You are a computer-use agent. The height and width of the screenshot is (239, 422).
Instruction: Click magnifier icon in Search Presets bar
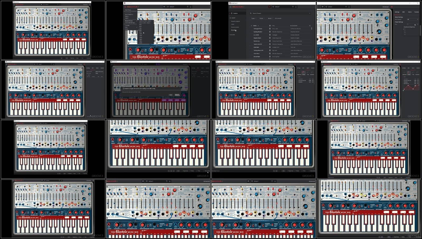tap(251, 13)
